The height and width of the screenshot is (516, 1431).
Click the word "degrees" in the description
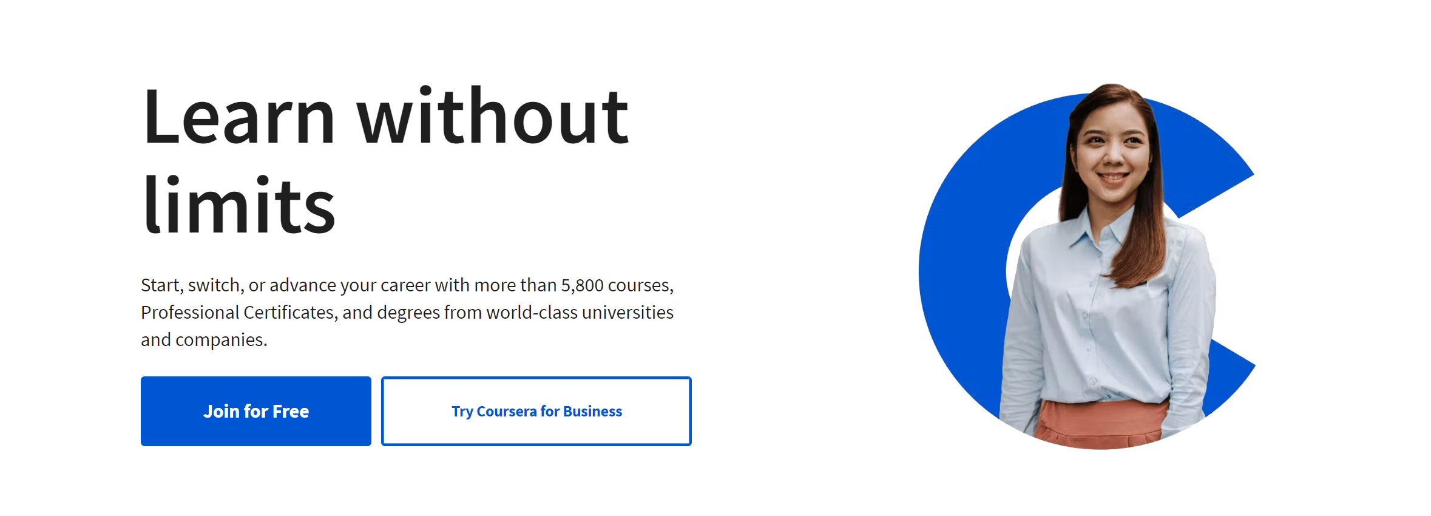click(408, 313)
